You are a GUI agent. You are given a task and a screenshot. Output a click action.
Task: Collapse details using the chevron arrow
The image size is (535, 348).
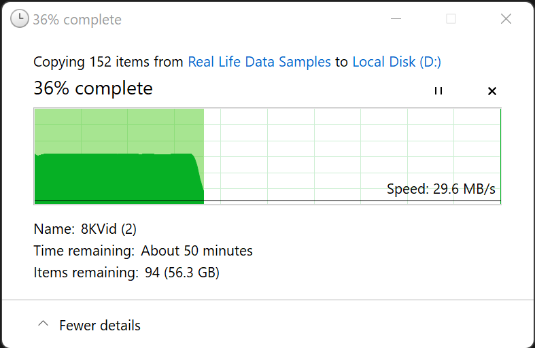43,325
